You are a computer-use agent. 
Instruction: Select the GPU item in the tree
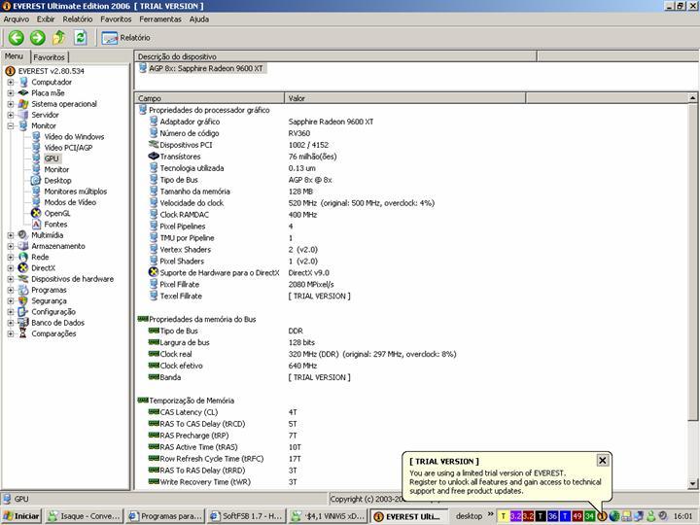[x=52, y=158]
